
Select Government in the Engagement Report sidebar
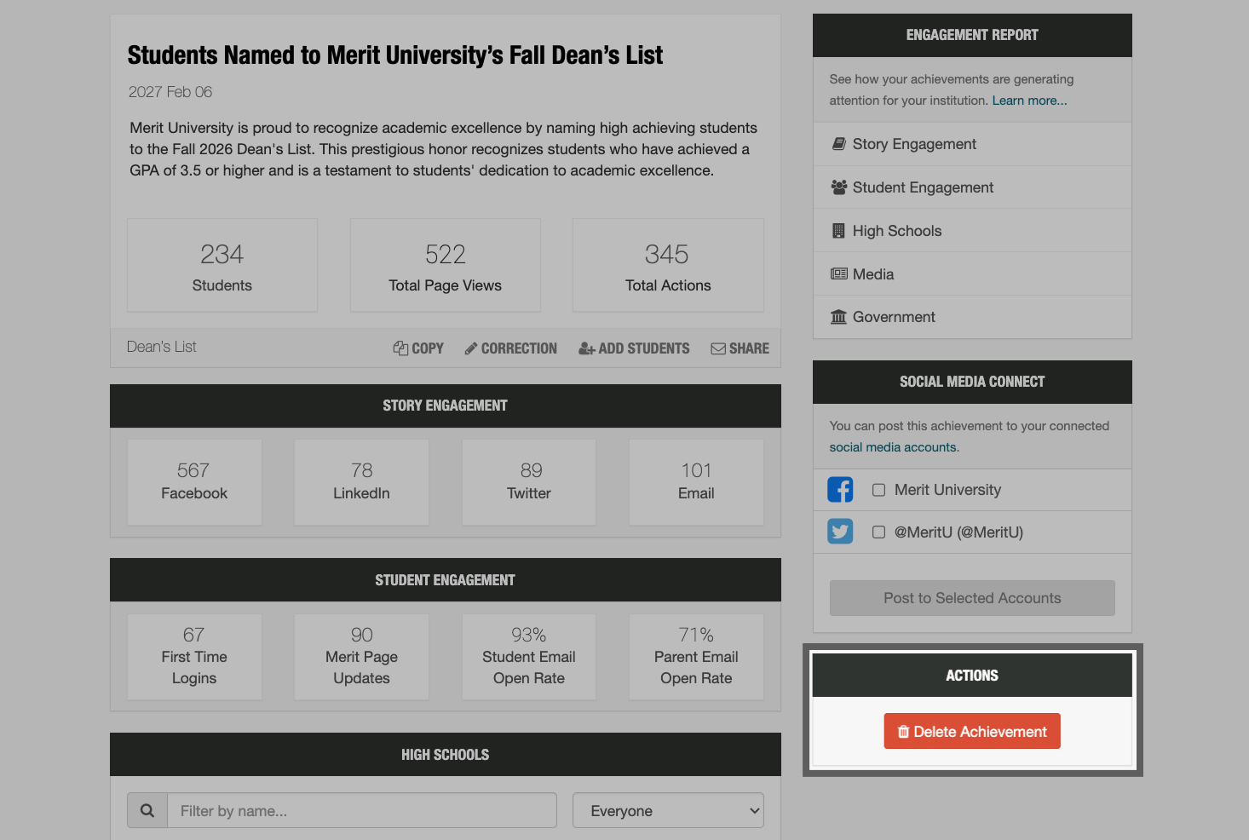[x=893, y=316]
